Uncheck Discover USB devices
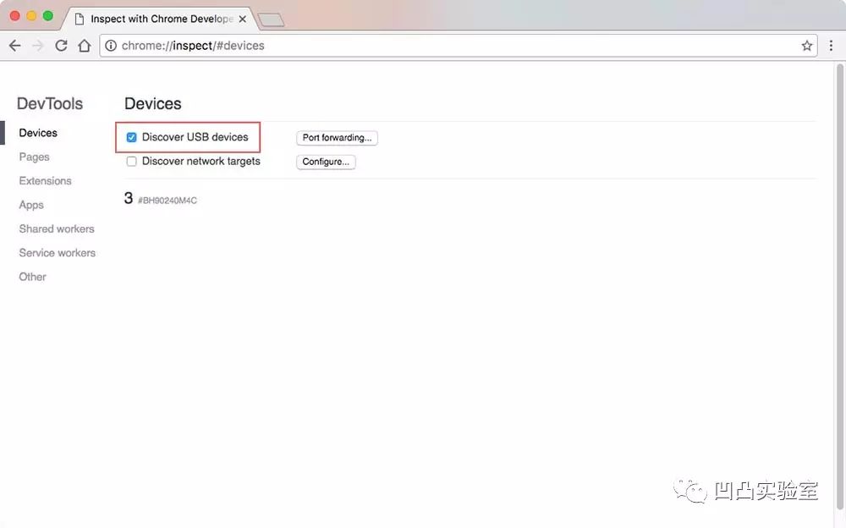Image resolution: width=846 pixels, height=528 pixels. click(x=132, y=137)
